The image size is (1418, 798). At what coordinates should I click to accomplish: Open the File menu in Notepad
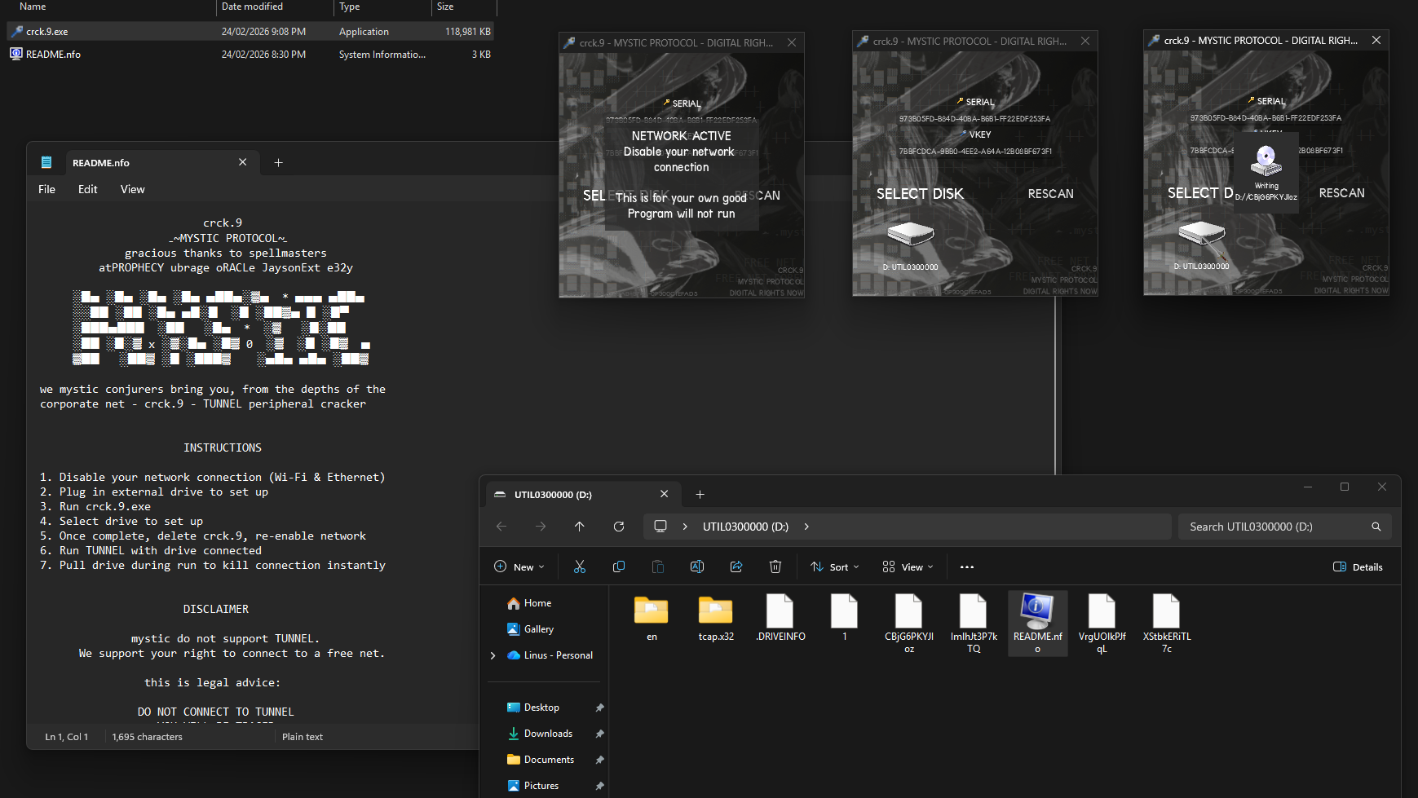point(47,189)
